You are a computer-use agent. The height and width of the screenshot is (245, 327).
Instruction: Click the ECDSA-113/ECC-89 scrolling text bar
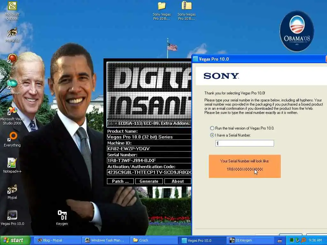[149, 123]
